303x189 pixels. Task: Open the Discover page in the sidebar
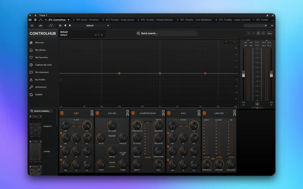point(37,42)
